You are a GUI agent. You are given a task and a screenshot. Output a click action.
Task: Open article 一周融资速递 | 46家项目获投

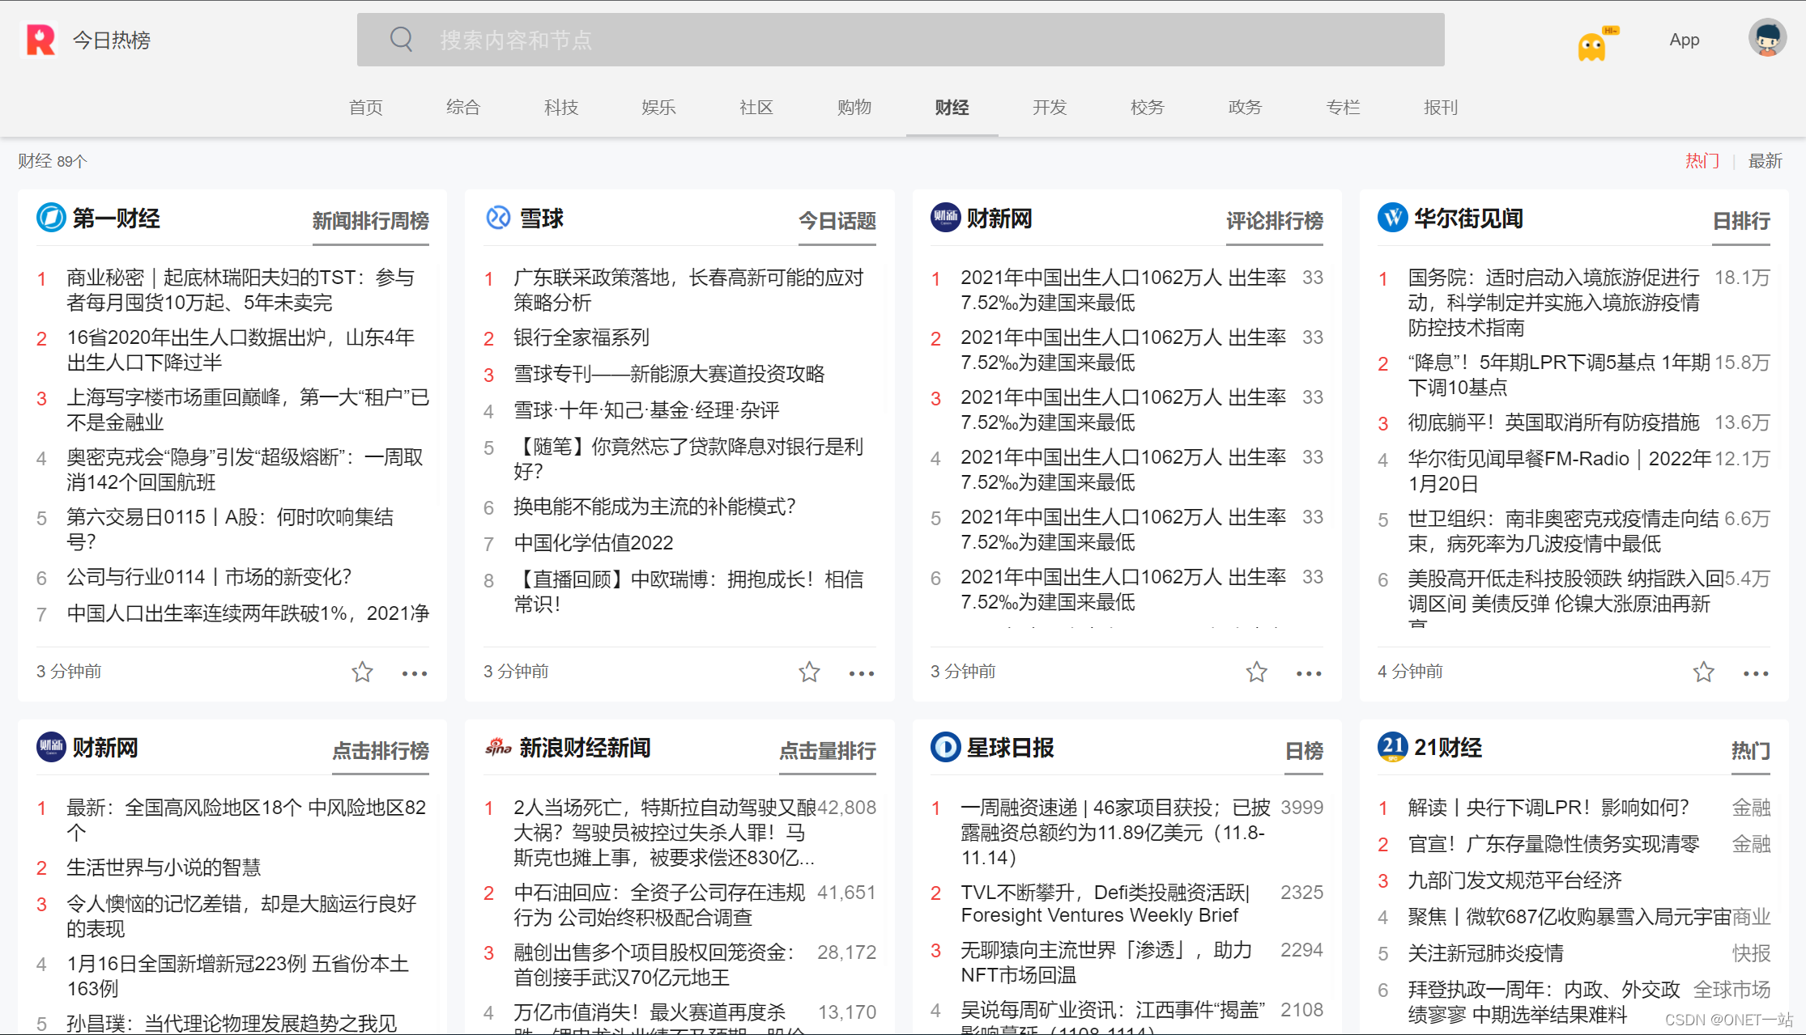click(x=1115, y=832)
